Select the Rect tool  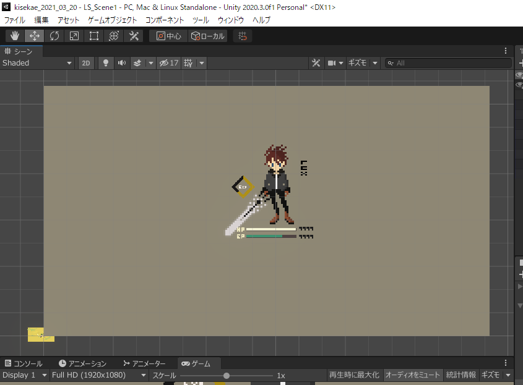93,36
